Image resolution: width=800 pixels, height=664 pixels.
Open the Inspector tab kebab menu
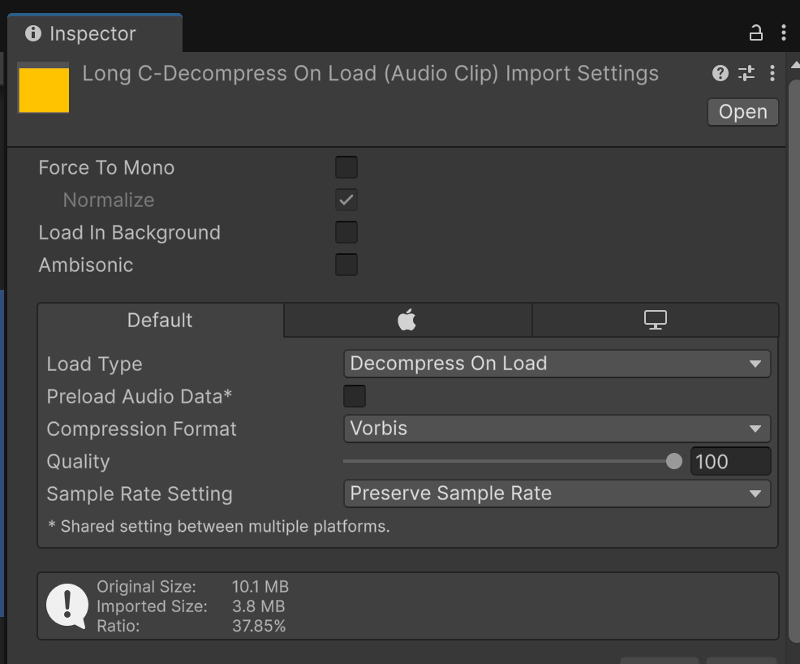783,33
